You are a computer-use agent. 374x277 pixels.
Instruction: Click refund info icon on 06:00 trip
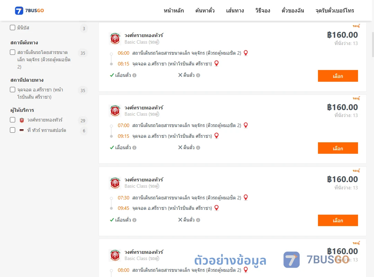coord(198,75)
